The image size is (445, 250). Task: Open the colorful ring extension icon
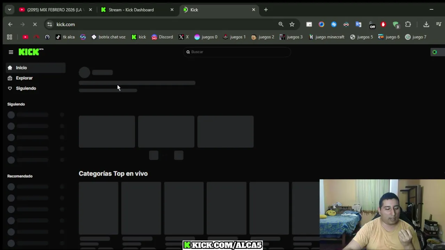pyautogui.click(x=321, y=24)
